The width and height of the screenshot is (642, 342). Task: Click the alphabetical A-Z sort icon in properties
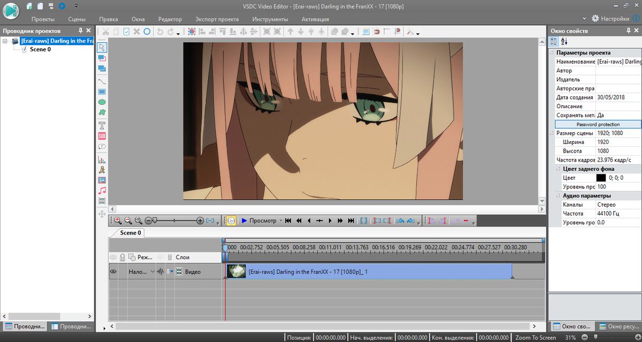click(x=564, y=42)
